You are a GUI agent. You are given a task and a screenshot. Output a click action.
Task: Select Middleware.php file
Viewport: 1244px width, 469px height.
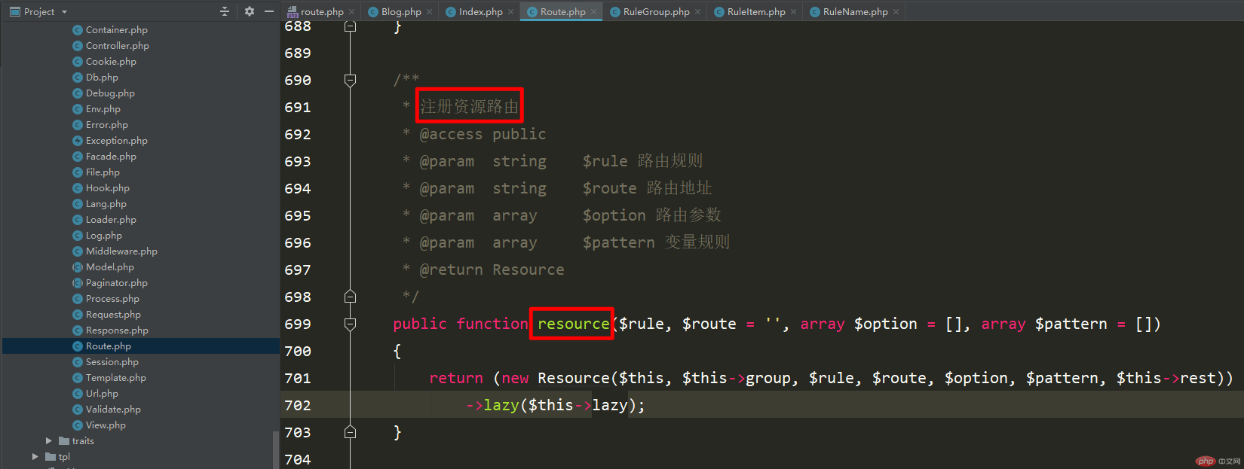click(121, 251)
